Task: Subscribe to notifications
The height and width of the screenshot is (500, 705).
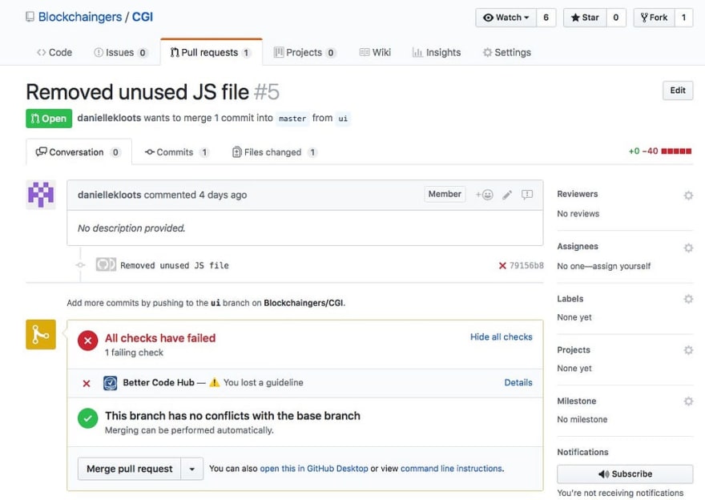Action: point(625,474)
